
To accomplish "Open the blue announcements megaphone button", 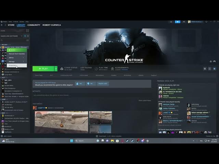I will (x=178, y=22).
